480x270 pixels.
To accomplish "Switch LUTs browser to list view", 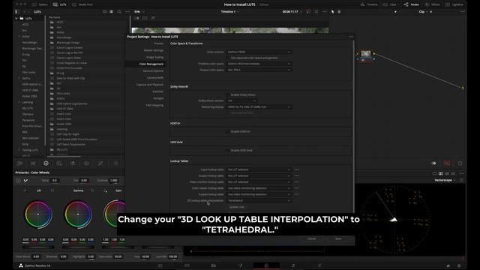I will [111, 12].
